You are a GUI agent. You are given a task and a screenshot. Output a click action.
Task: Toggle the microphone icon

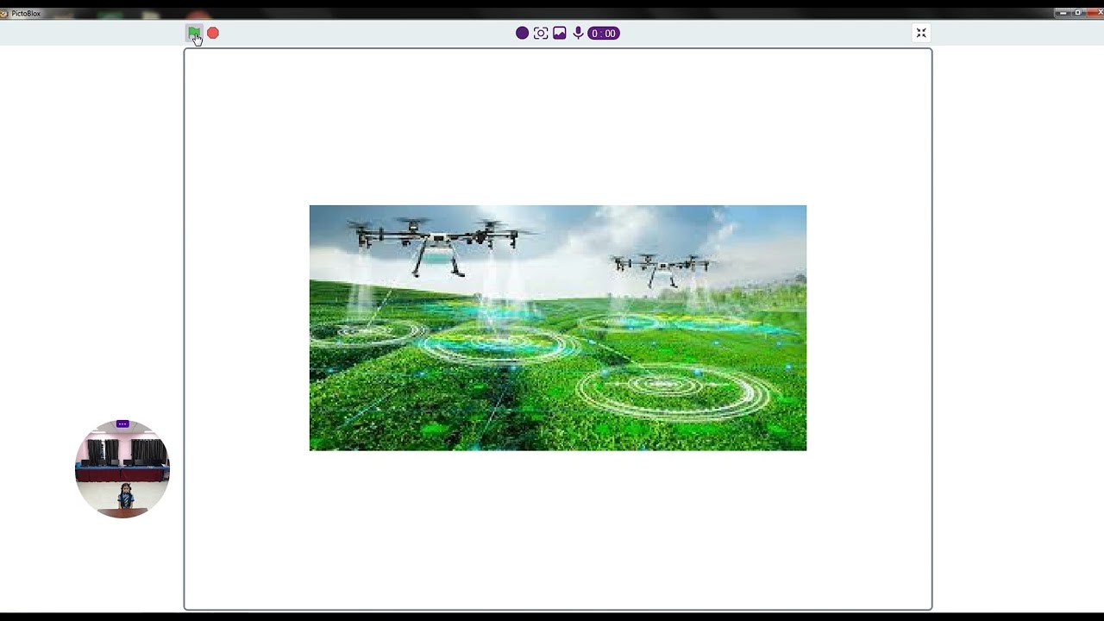tap(578, 33)
